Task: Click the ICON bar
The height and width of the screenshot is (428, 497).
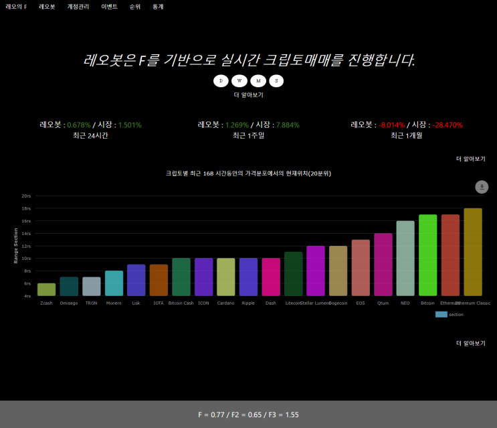Action: [203, 277]
